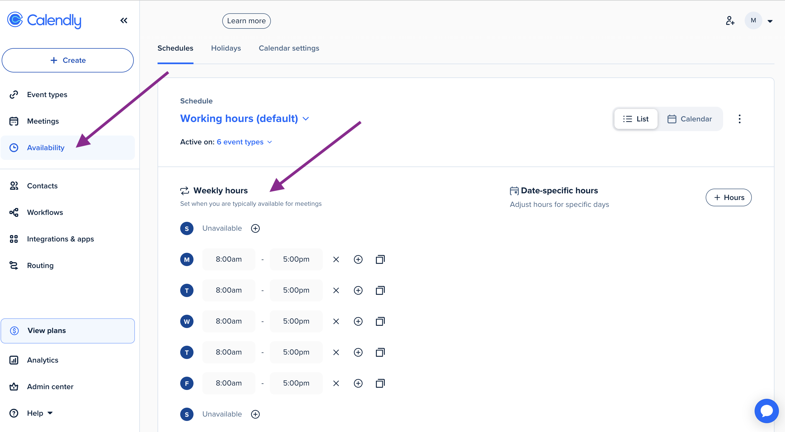The image size is (785, 432).
Task: Open Contacts in sidebar
Action: pyautogui.click(x=68, y=186)
